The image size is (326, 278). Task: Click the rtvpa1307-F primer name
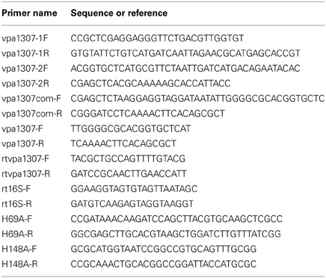pos(25,159)
